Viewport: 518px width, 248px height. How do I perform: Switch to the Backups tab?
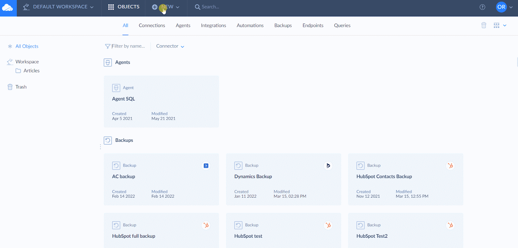(x=283, y=26)
